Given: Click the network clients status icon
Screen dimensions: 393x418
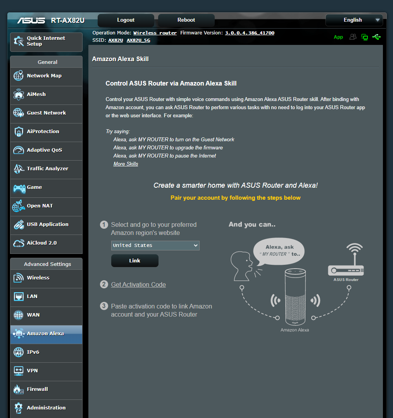Looking at the screenshot, I should point(364,37).
